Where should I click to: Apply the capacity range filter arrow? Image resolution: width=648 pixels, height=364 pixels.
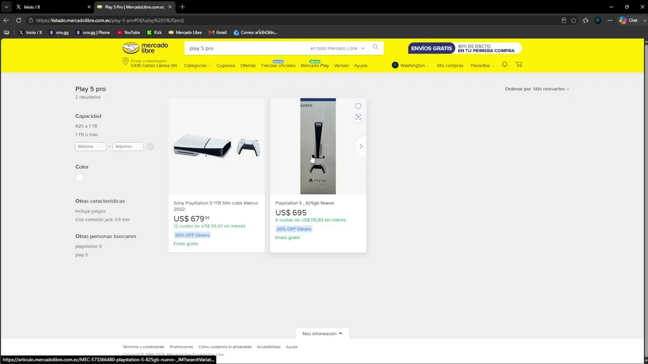[150, 147]
